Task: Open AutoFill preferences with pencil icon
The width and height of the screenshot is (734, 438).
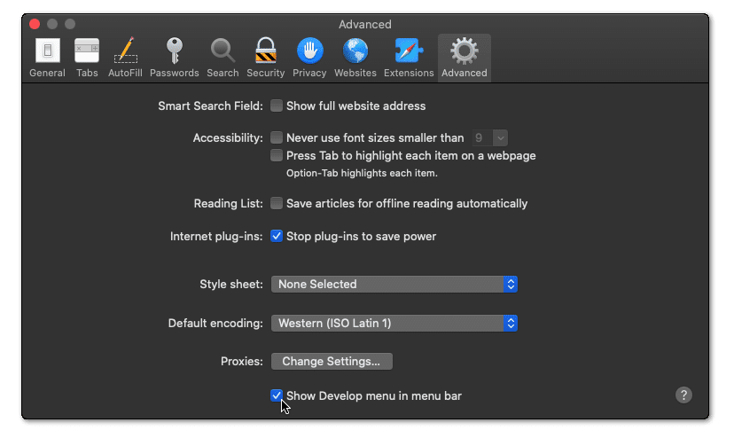Action: click(125, 57)
